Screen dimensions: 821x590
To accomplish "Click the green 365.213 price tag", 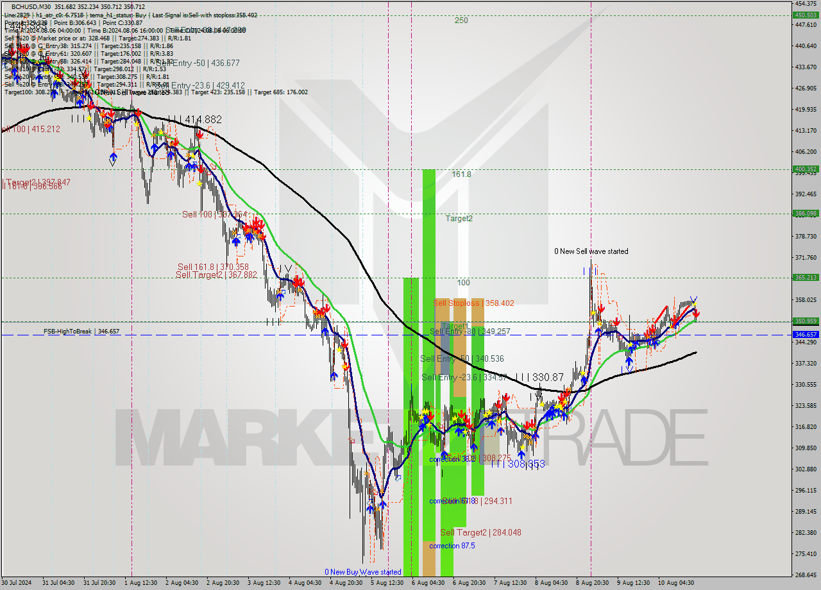I will 806,278.
